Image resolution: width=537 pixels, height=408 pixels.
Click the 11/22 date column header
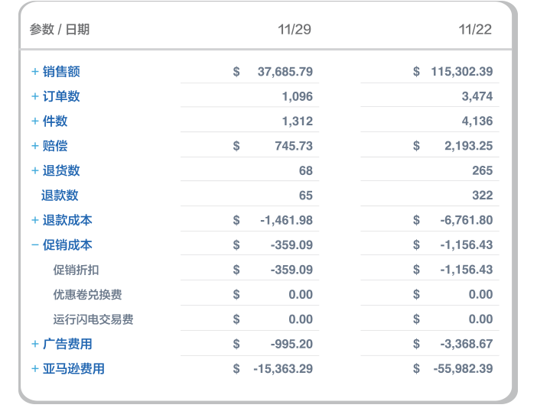pyautogui.click(x=475, y=30)
